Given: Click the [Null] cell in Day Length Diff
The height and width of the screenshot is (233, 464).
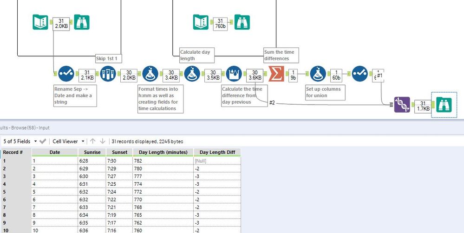Looking at the screenshot, I should [x=217, y=161].
